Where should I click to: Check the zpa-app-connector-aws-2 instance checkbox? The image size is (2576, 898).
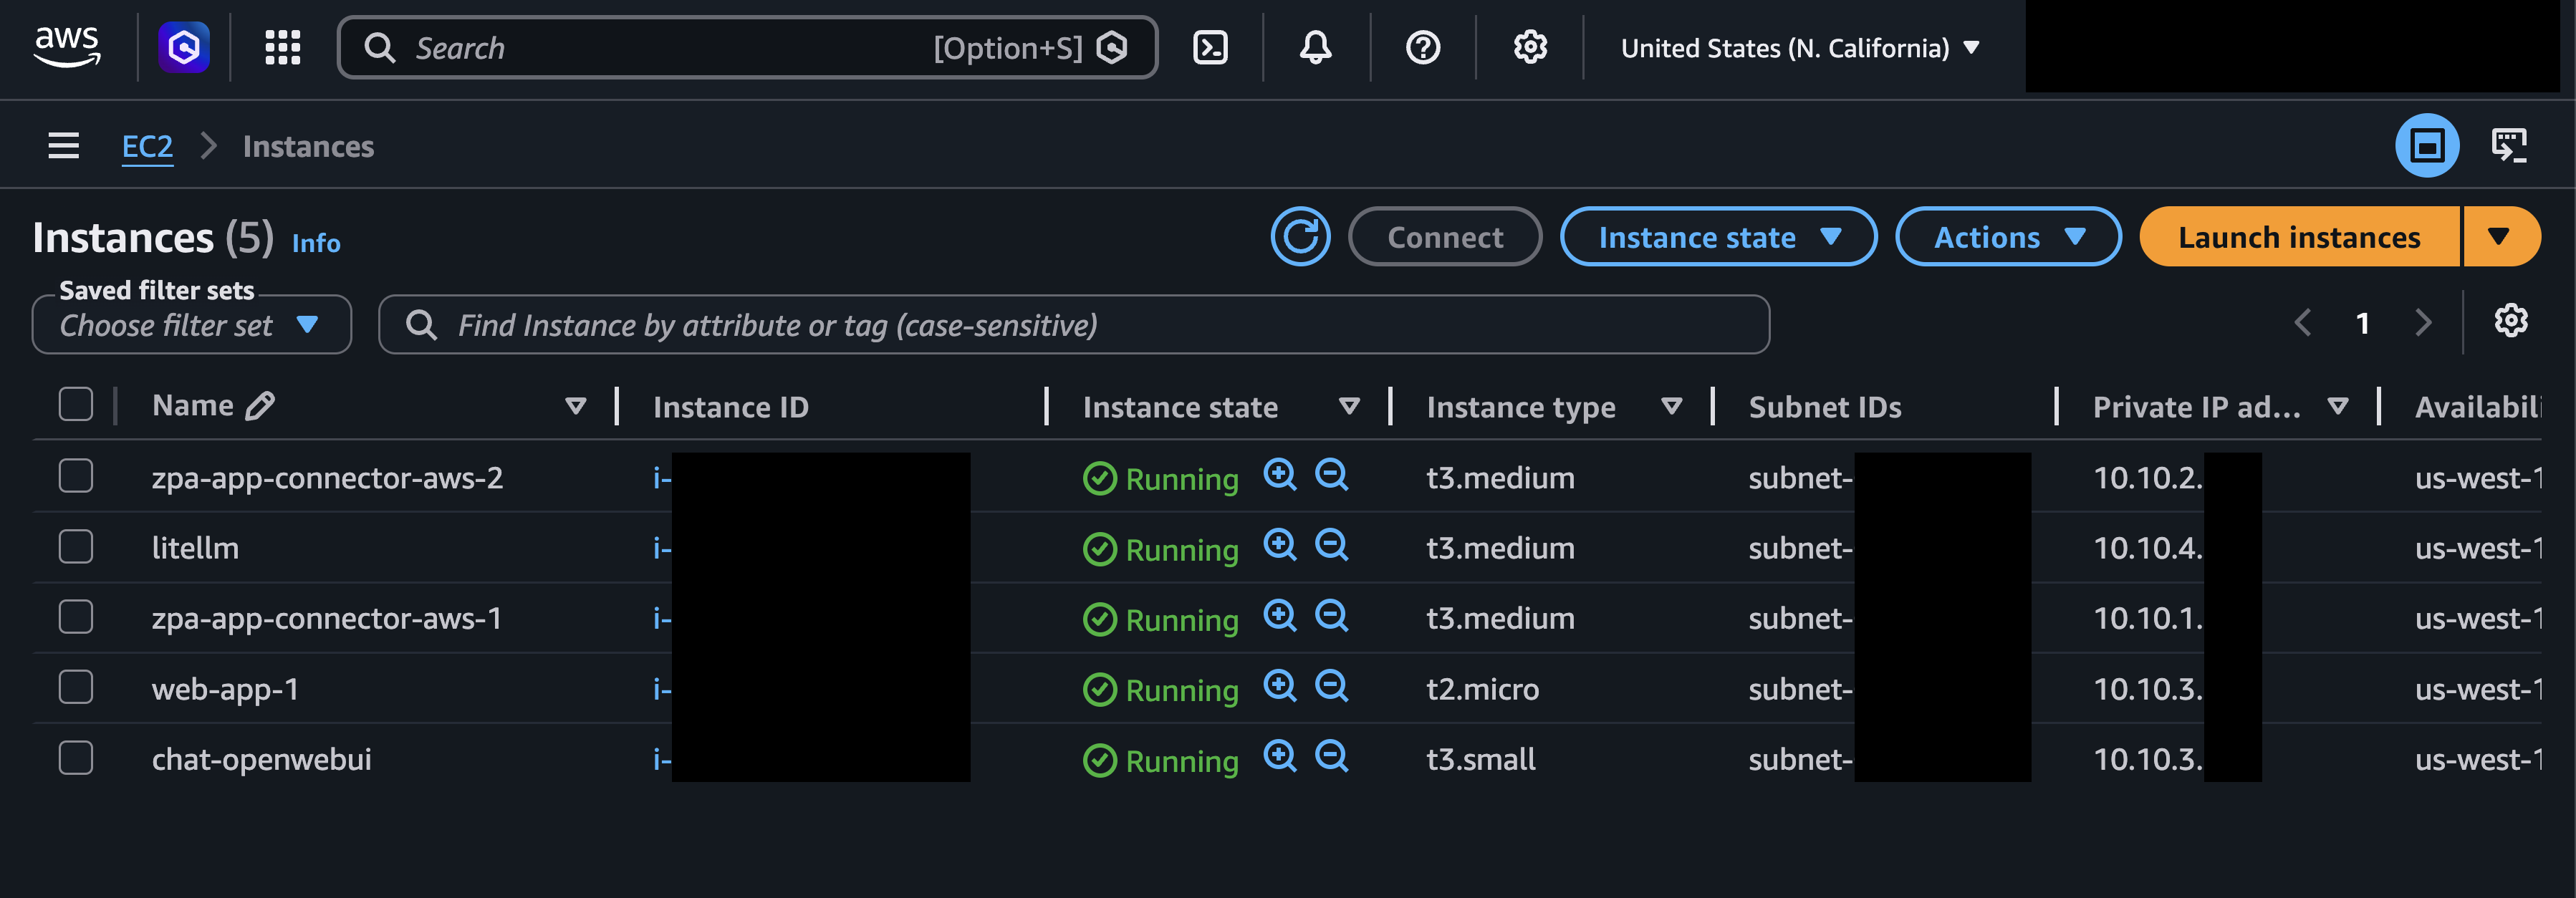point(76,476)
